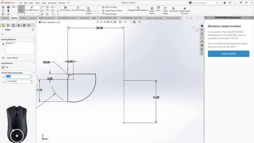The width and height of the screenshot is (254, 143).
Task: Click the Repair Sketch tool
Action: (152, 11)
